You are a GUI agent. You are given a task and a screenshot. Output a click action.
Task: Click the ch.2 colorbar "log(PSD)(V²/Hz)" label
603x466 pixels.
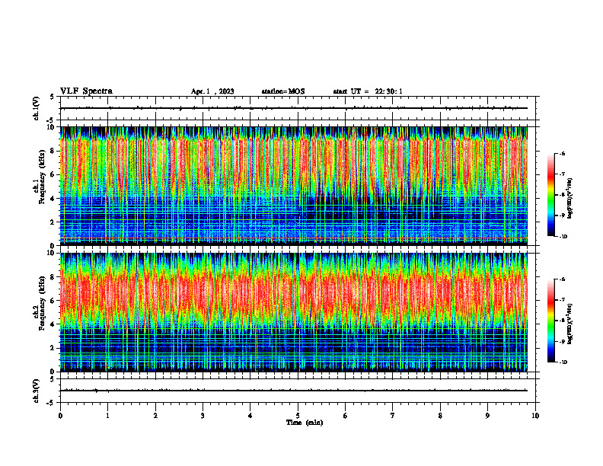click(x=569, y=323)
